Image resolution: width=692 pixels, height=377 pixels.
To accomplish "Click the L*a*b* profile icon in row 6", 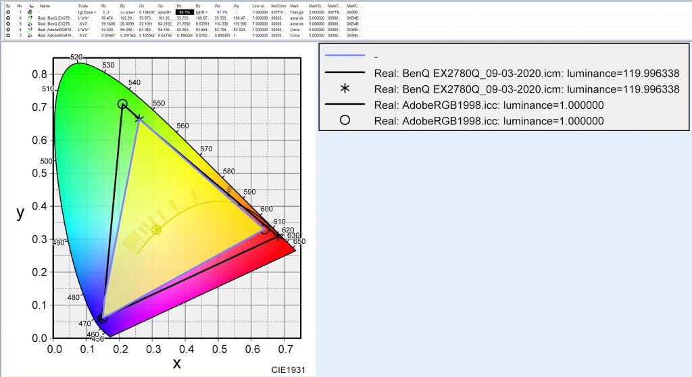I will [30, 18].
